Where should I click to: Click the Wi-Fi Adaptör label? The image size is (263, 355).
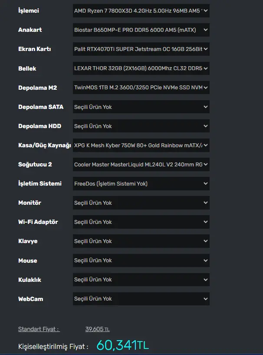click(38, 222)
